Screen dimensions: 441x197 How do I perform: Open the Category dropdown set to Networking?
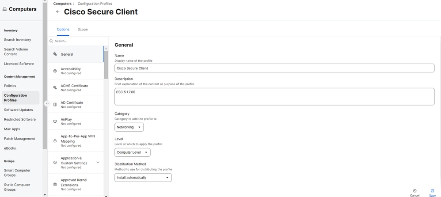click(129, 127)
